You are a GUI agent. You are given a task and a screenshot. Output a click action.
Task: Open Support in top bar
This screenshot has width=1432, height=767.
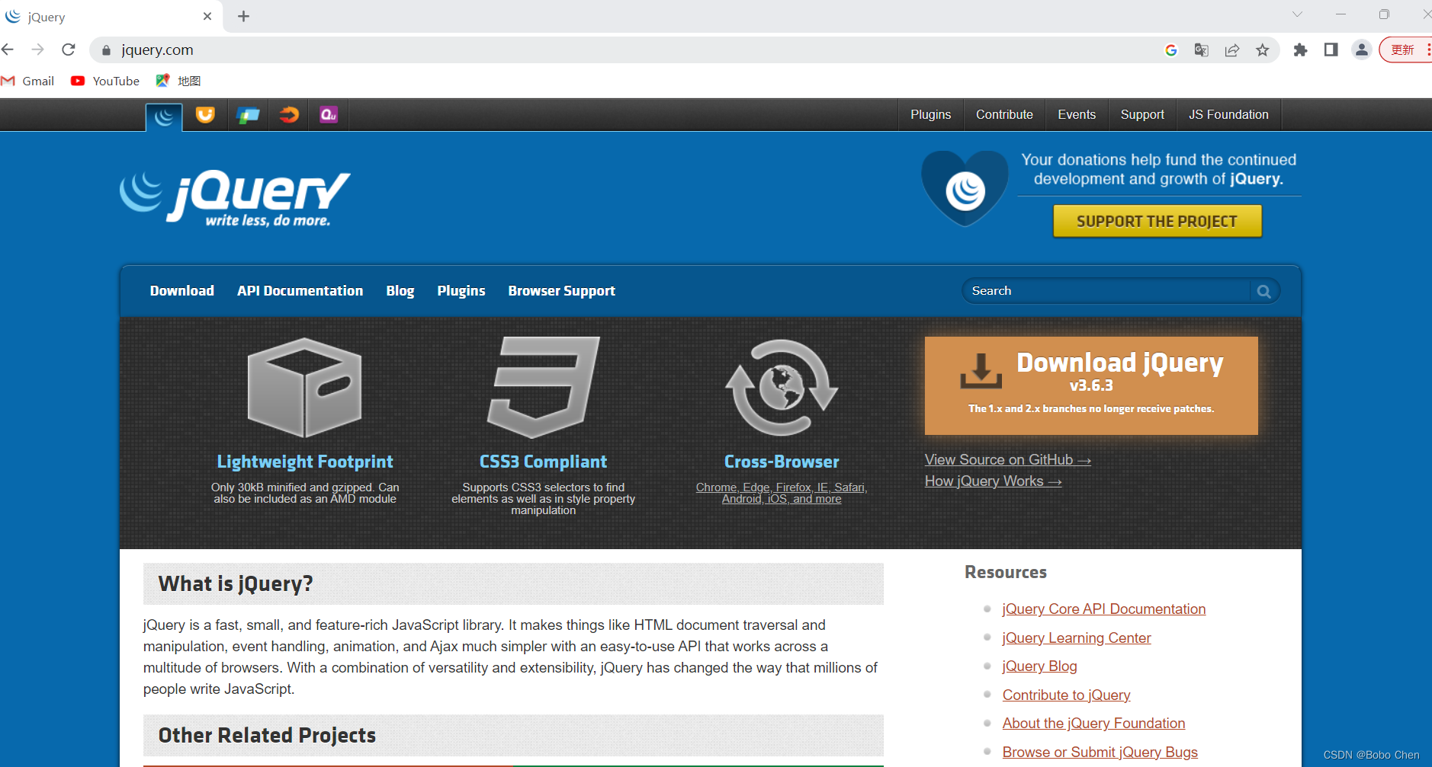point(1141,115)
